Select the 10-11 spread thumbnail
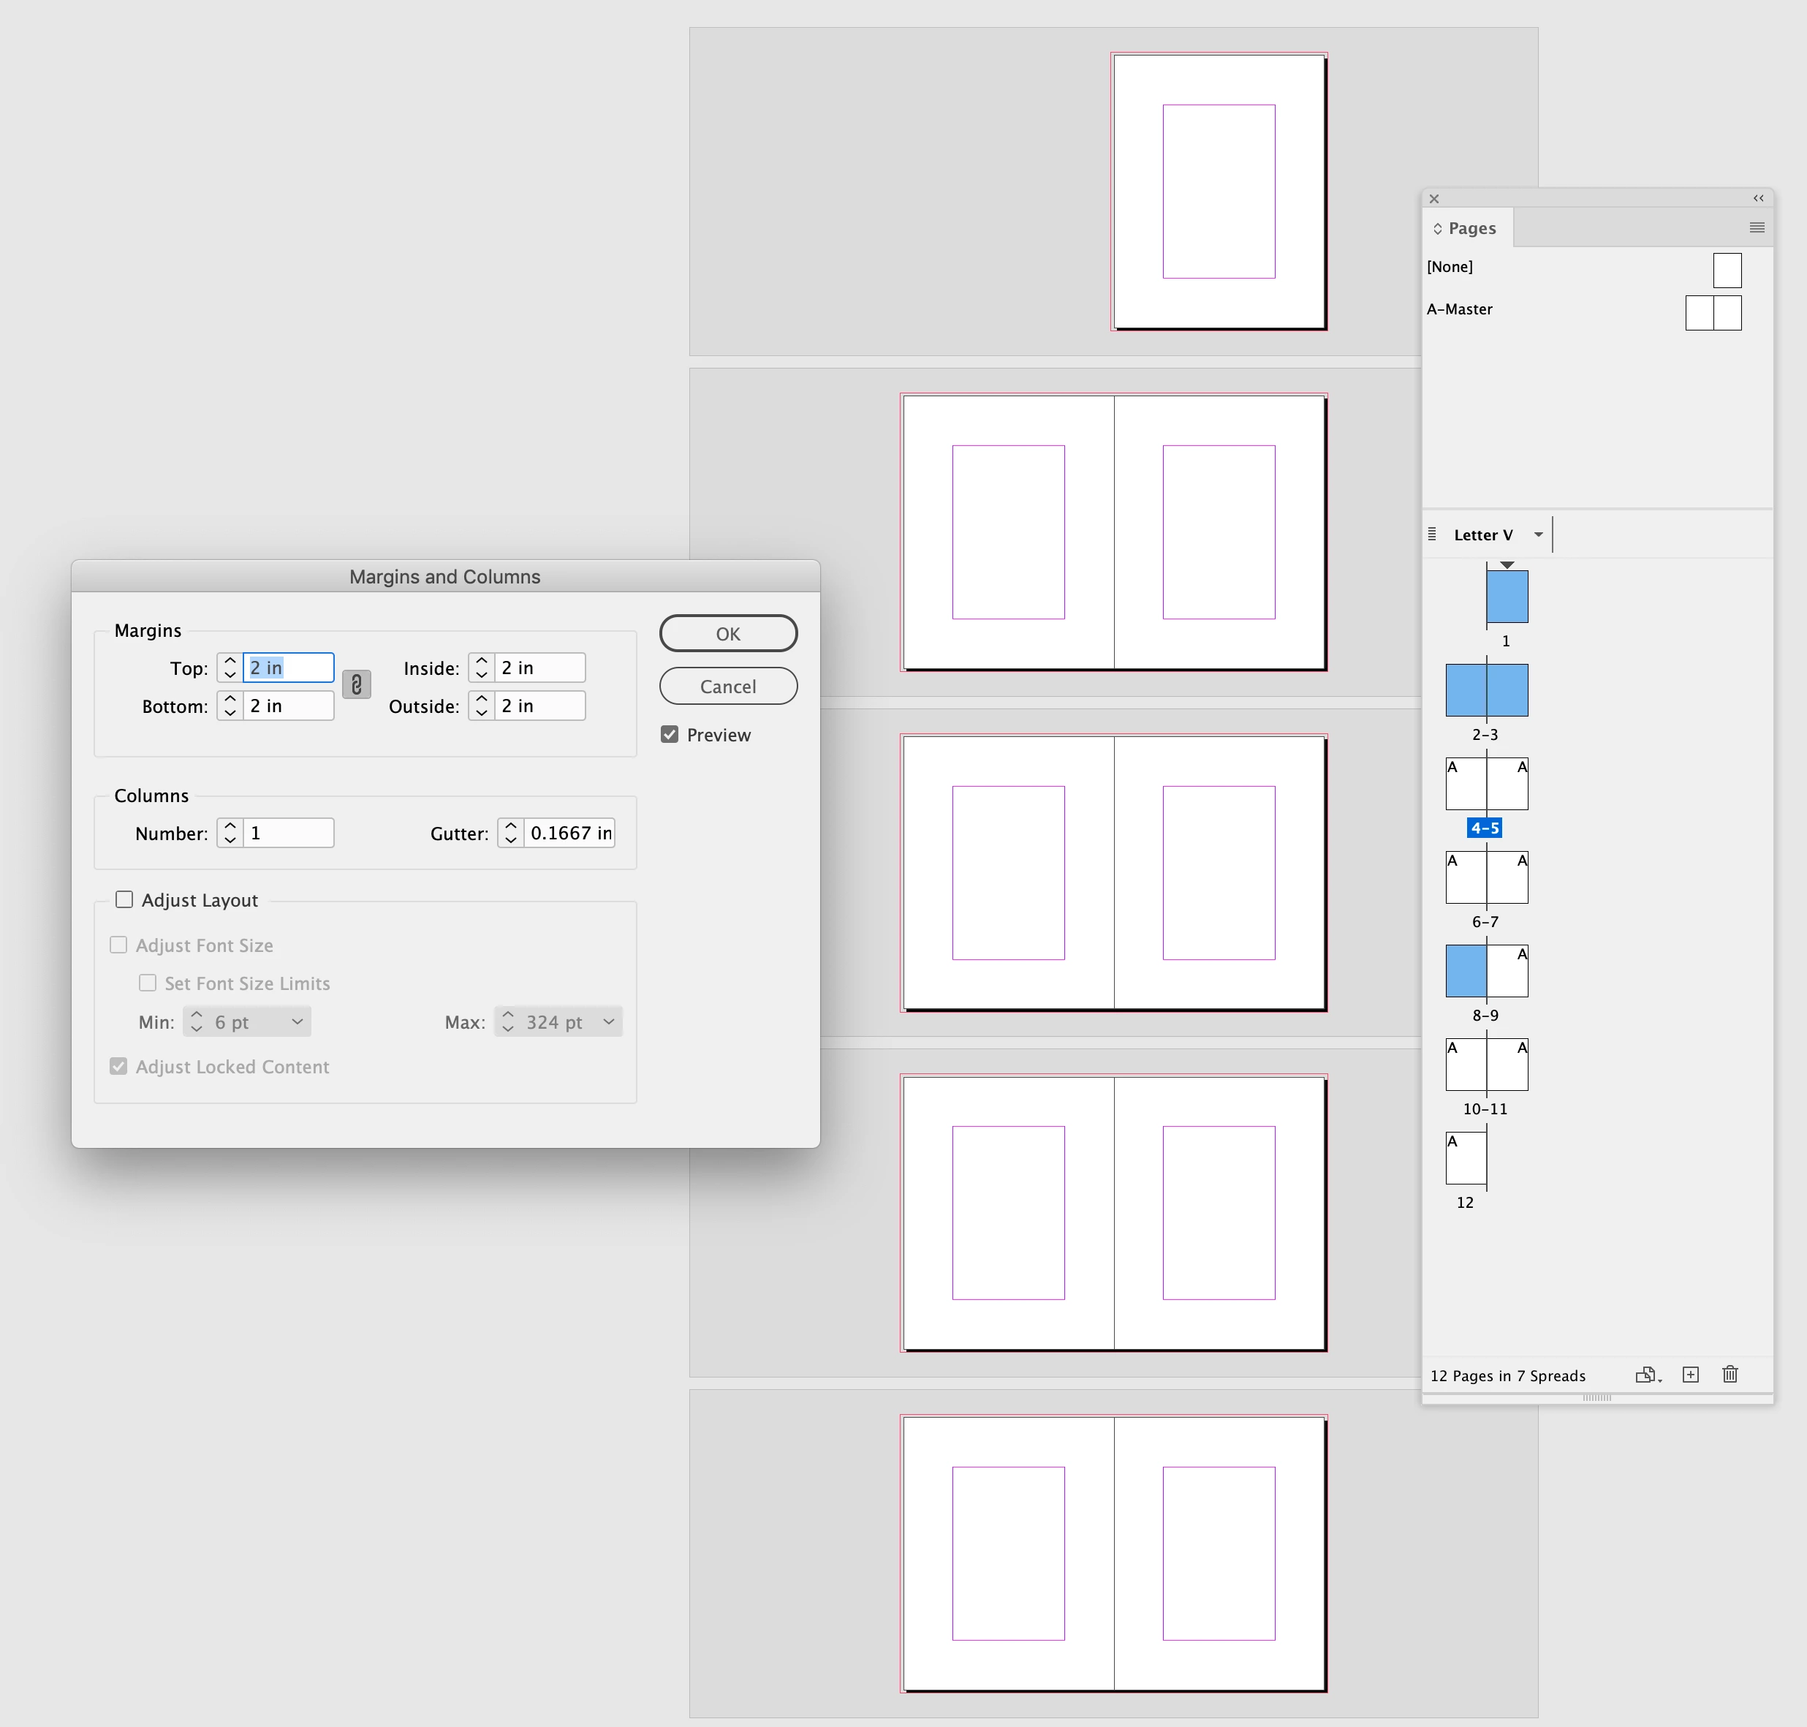 click(1486, 1065)
